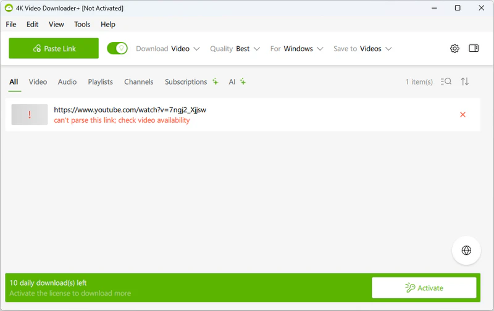Open the settings gear icon

(454, 49)
